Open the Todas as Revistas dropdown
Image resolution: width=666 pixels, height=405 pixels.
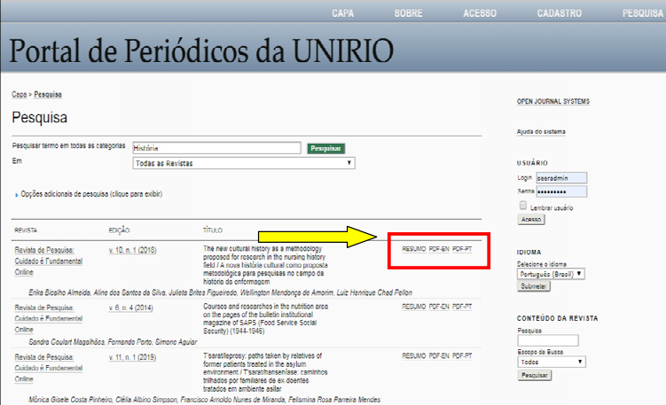tap(243, 163)
